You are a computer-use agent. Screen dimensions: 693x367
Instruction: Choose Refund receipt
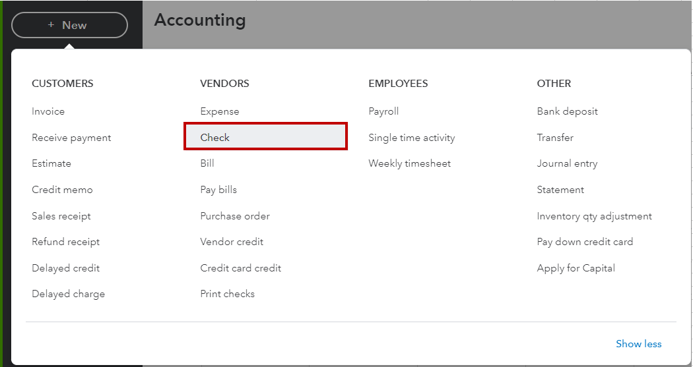click(66, 242)
